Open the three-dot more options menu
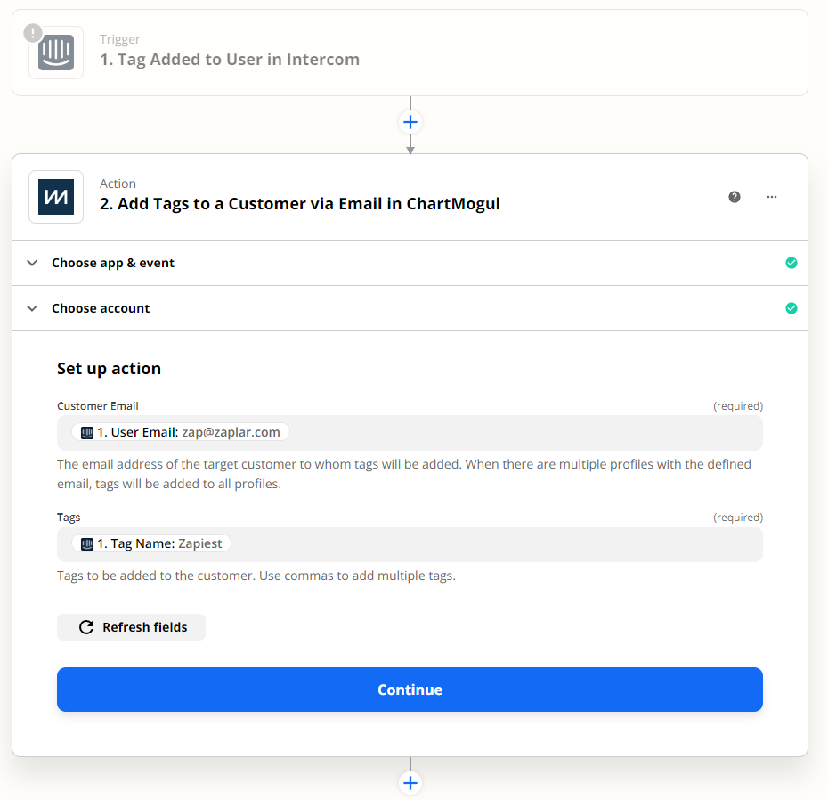Viewport: 828px width, 800px height. pyautogui.click(x=772, y=197)
